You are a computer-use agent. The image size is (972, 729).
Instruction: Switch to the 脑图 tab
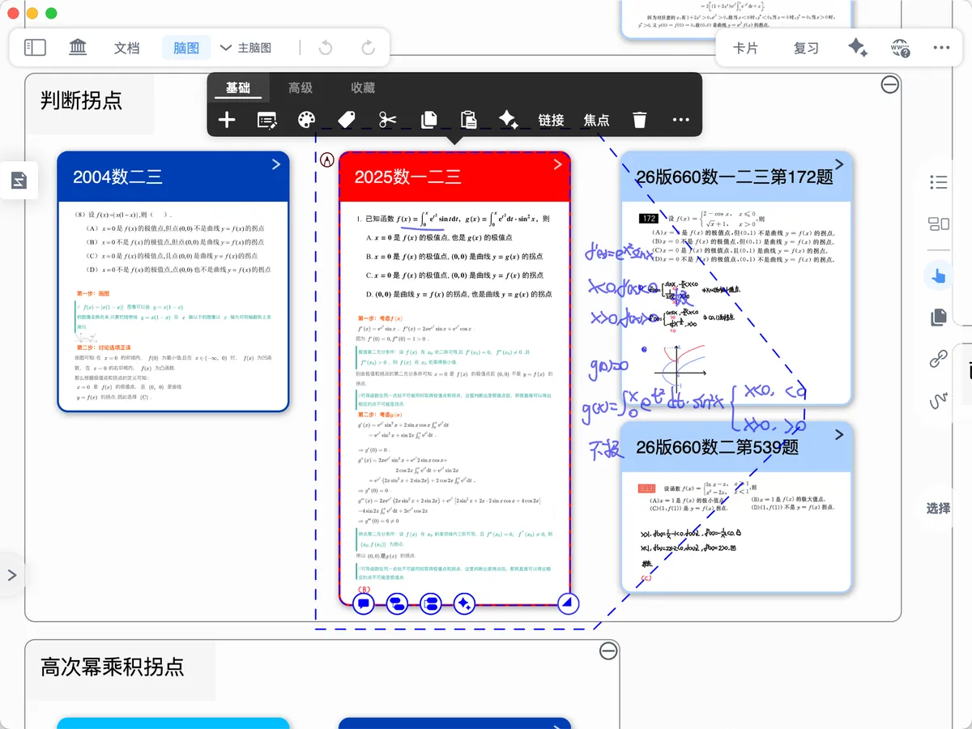(x=186, y=48)
